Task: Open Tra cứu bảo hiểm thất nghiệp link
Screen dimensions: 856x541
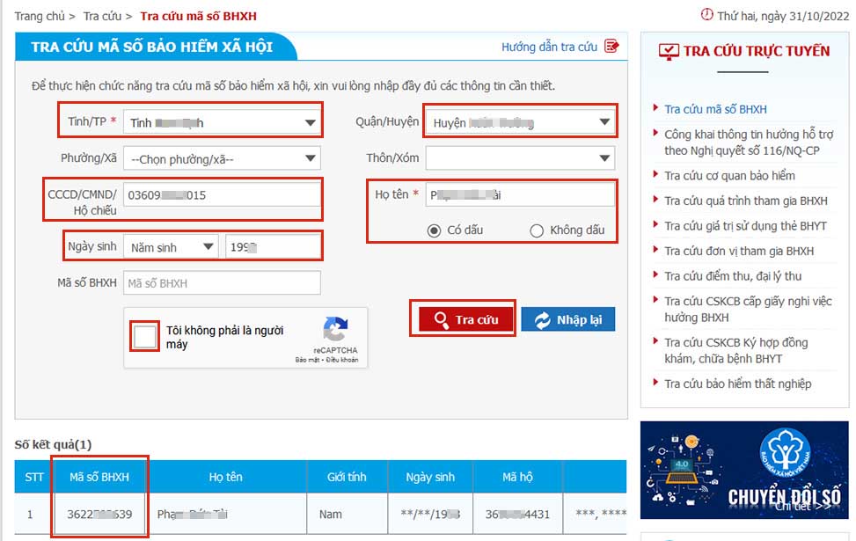Action: 737,384
